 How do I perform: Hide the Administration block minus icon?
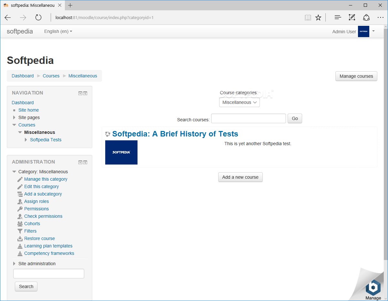80,163
